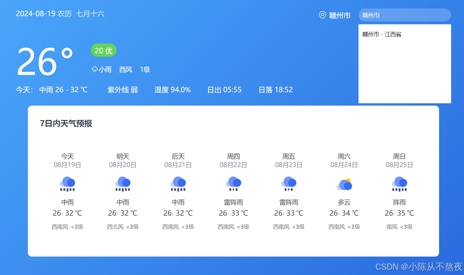Viewport: 464px width, 275px height.
Task: Click the 20 优 air quality badge
Action: tap(103, 50)
